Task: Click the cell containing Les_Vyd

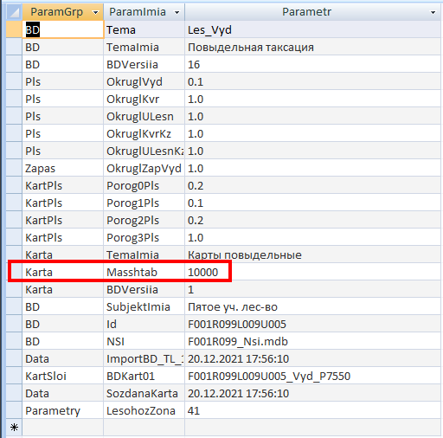Action: (x=312, y=29)
